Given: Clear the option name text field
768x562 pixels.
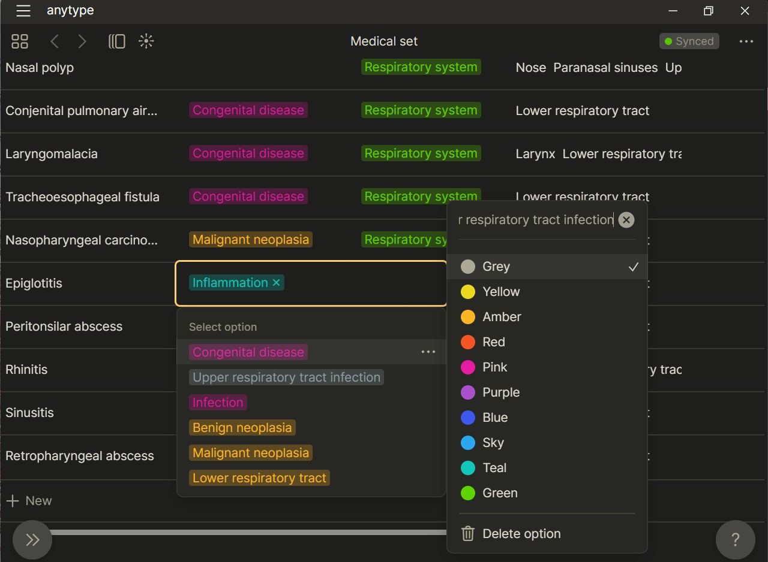Looking at the screenshot, I should click(626, 220).
